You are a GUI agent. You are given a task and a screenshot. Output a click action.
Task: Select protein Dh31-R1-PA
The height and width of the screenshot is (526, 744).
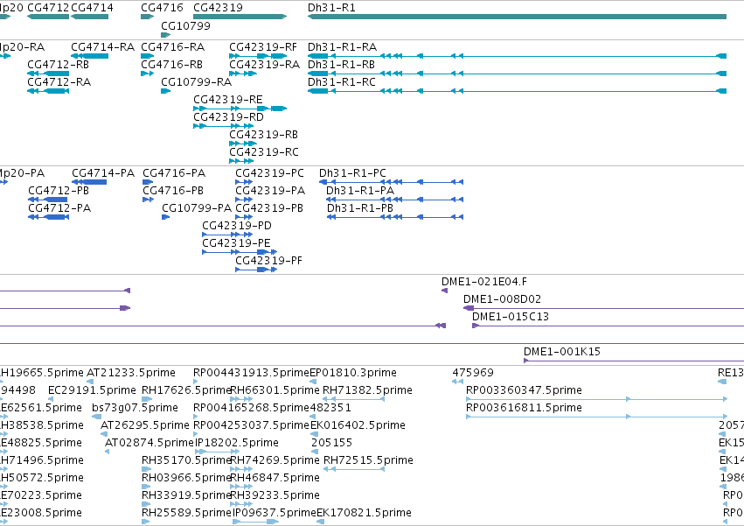pos(395,200)
